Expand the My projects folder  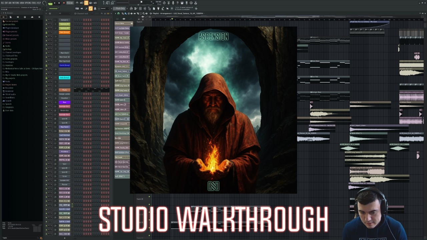coord(9,78)
